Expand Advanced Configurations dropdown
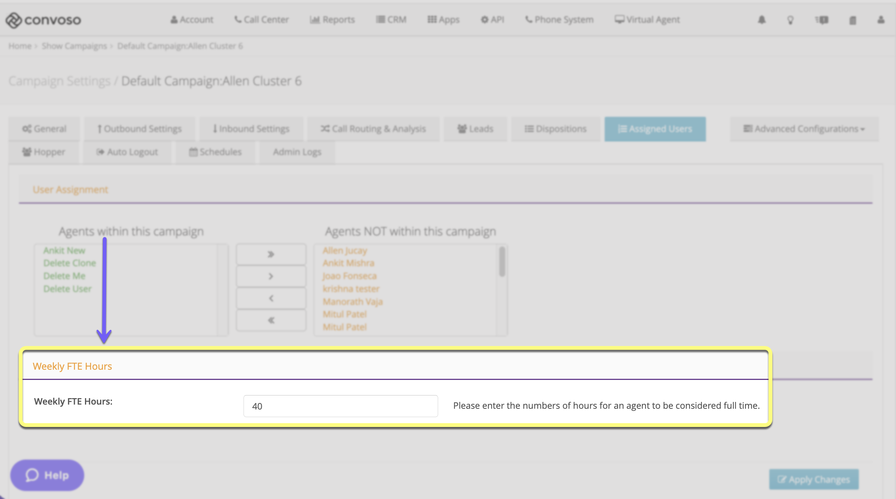This screenshot has height=499, width=896. tap(804, 129)
